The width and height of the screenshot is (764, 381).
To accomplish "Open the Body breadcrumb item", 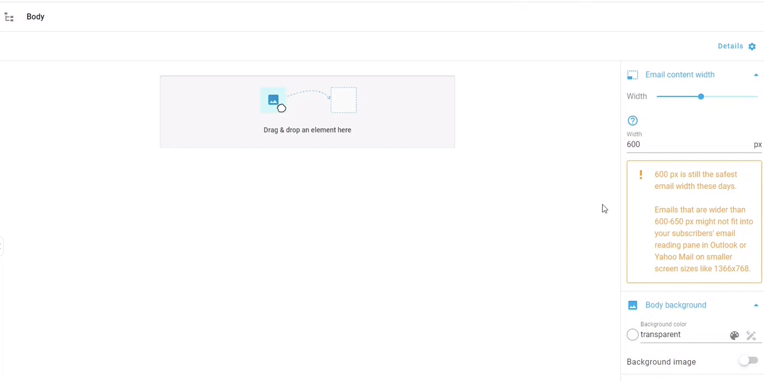I will pyautogui.click(x=35, y=16).
